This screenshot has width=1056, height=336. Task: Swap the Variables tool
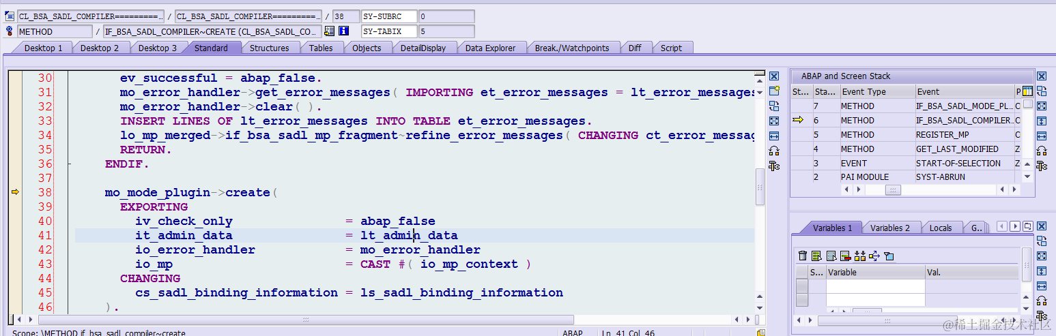[x=1042, y=241]
